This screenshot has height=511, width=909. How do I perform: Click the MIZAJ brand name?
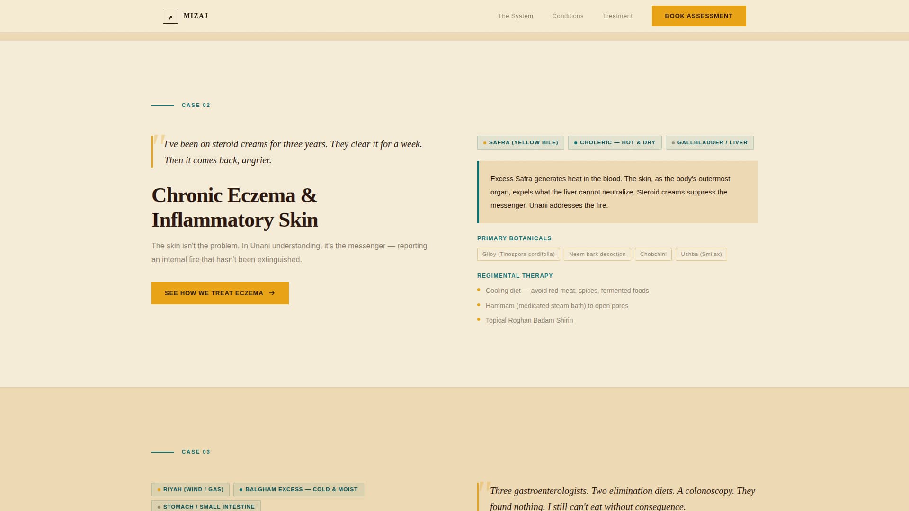(x=196, y=16)
